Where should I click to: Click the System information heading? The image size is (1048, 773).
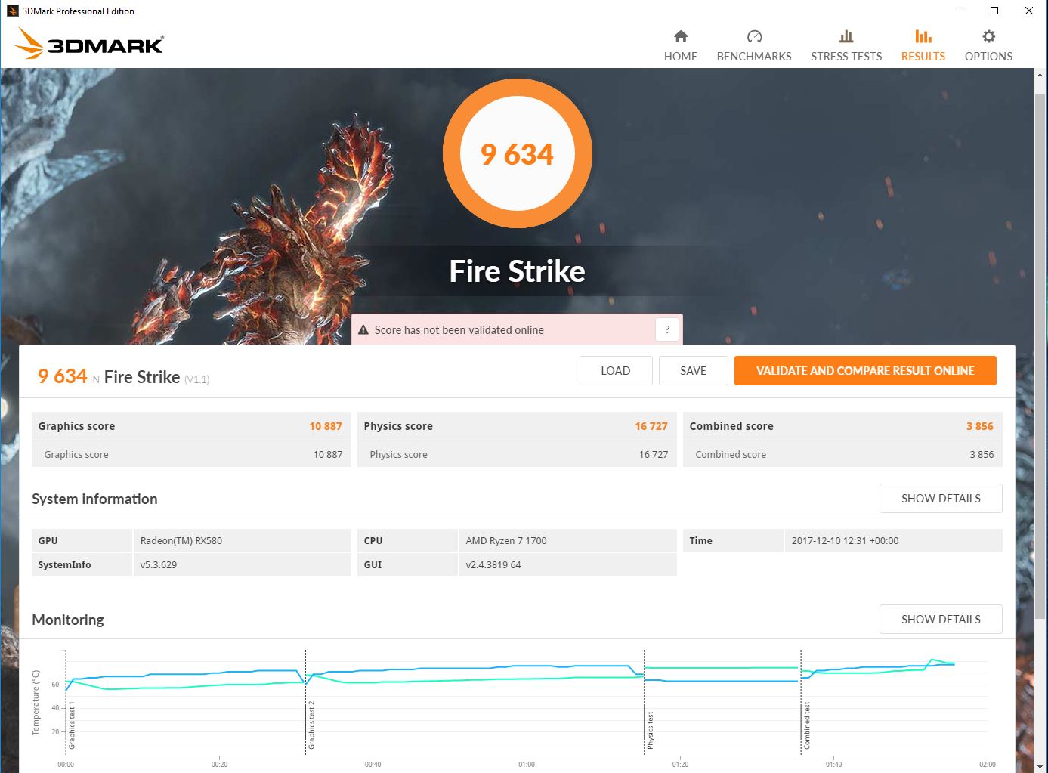[94, 499]
